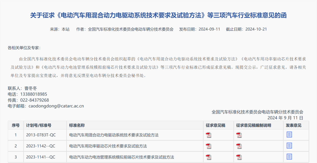Open draft PDF for 电池管理系统模拟前端芯片 standard
The image size is (317, 163).
click(208, 157)
